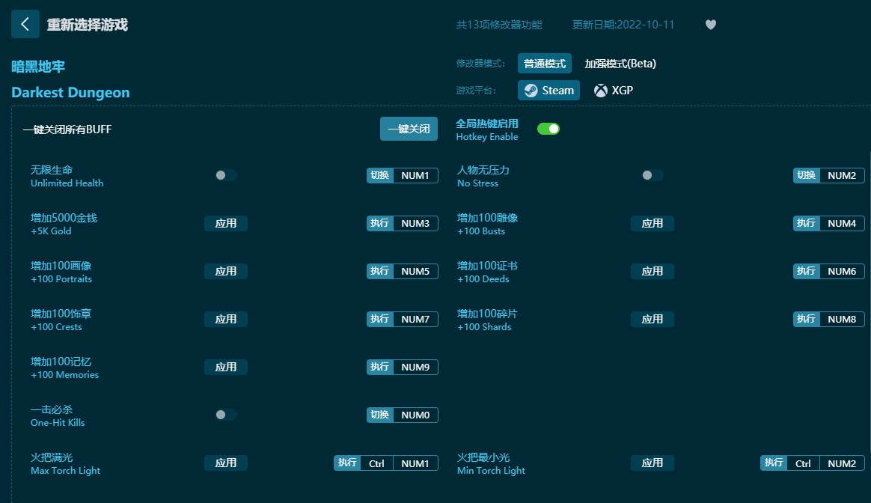Click 执行 label for +5K Gold

coord(380,224)
